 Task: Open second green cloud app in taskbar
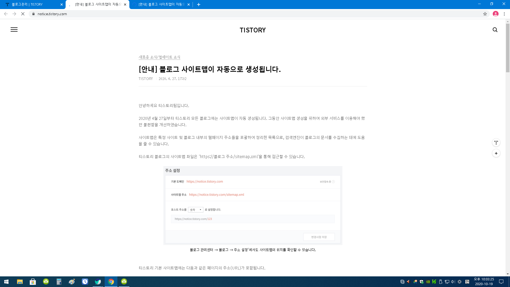point(124,282)
